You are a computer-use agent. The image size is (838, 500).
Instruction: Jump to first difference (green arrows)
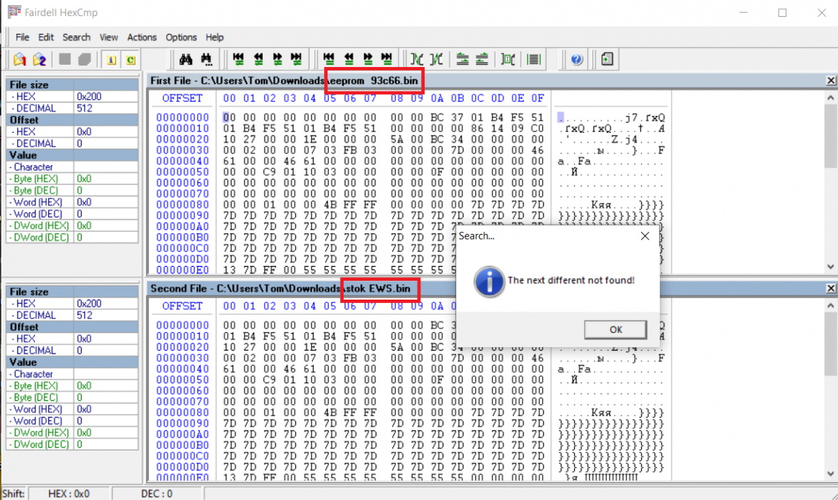(x=238, y=59)
